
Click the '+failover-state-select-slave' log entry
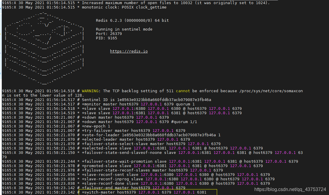click(x=111, y=144)
